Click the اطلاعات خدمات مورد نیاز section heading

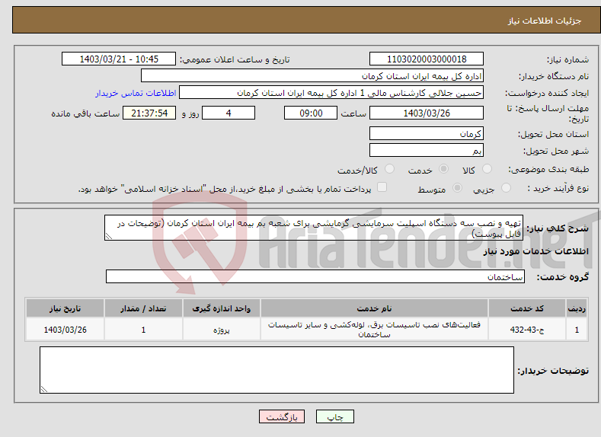click(x=535, y=251)
